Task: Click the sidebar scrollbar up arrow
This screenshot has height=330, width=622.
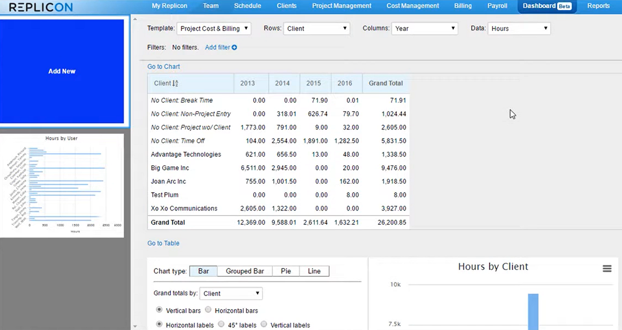Action: [135, 18]
